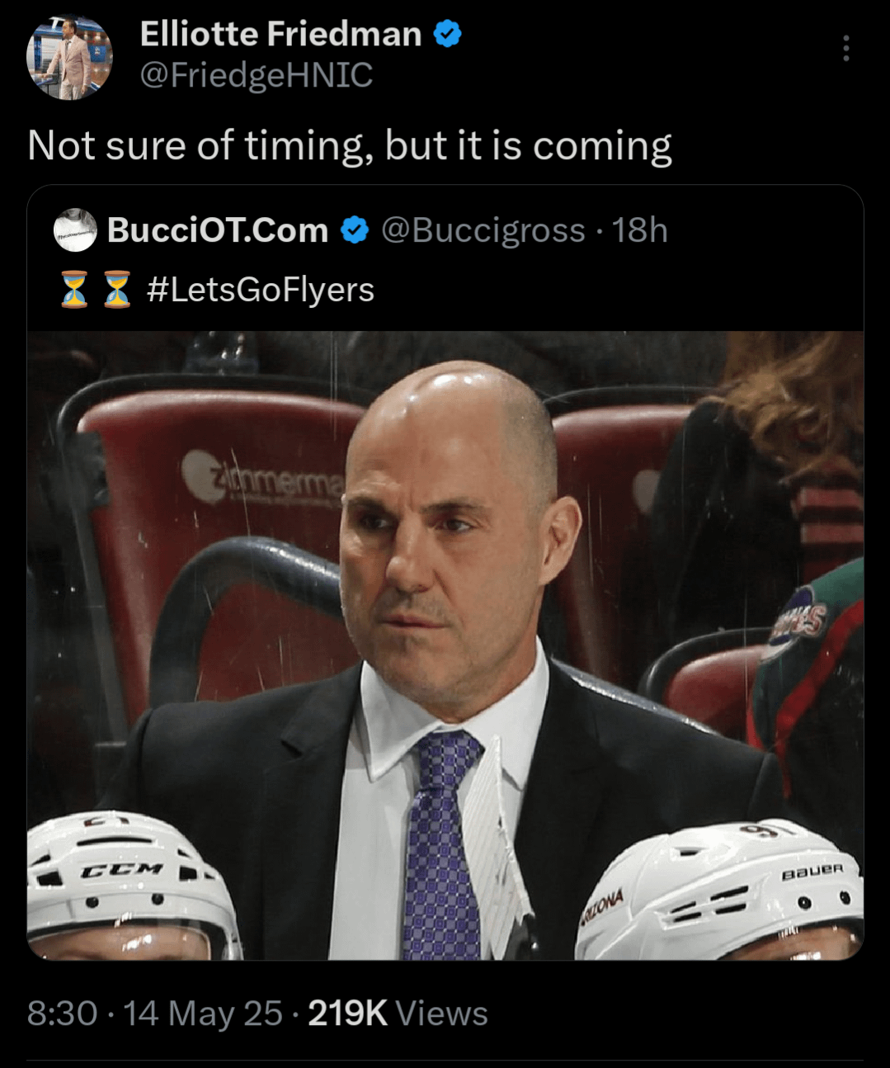Click the verified badge next to BucciOT.Com
Viewport: 890px width, 1068px height.
click(x=355, y=230)
